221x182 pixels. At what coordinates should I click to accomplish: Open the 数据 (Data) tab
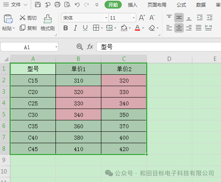[201, 5]
